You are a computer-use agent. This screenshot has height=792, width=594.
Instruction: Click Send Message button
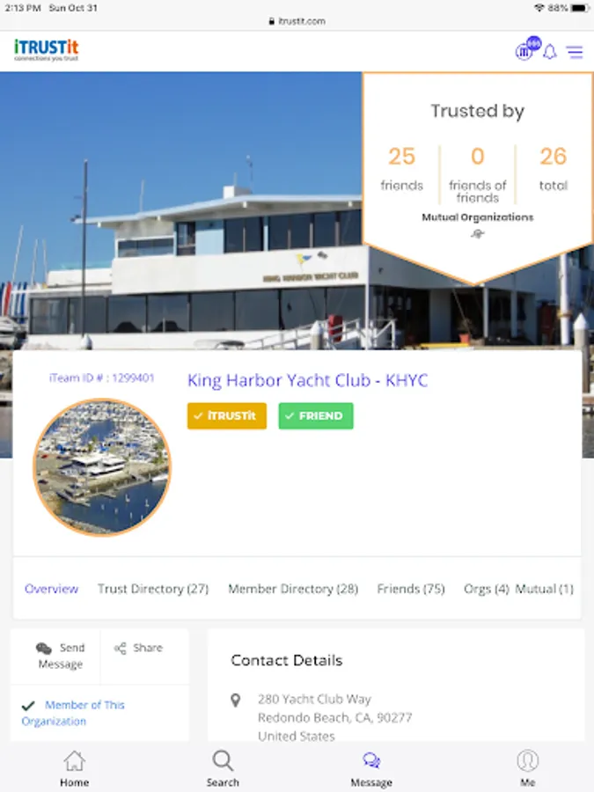[60, 656]
